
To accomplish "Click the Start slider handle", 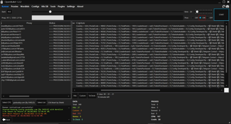I will click(50, 12).
